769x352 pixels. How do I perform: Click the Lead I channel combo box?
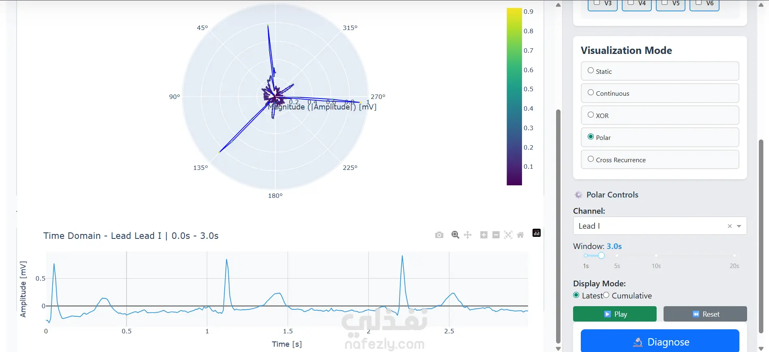(x=660, y=226)
